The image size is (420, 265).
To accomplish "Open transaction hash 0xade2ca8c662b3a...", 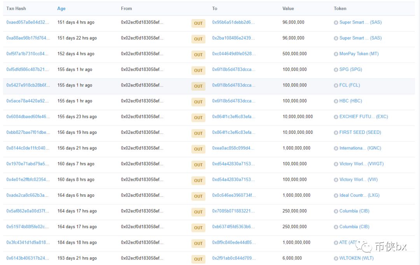I will pos(27,196).
